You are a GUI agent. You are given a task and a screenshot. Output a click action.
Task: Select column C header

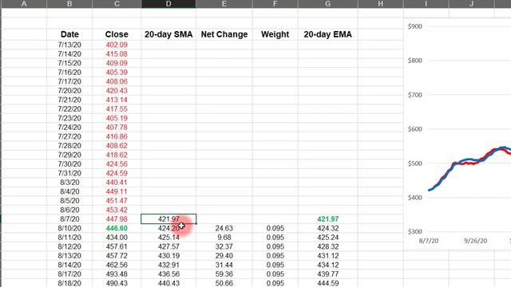[x=117, y=4]
